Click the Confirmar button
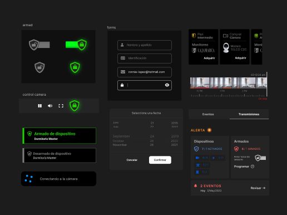This screenshot has height=215, width=287. coord(160,160)
